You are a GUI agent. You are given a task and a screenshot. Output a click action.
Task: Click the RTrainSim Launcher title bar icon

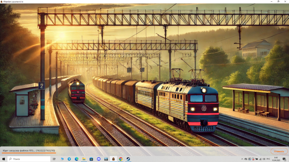click(2, 1)
